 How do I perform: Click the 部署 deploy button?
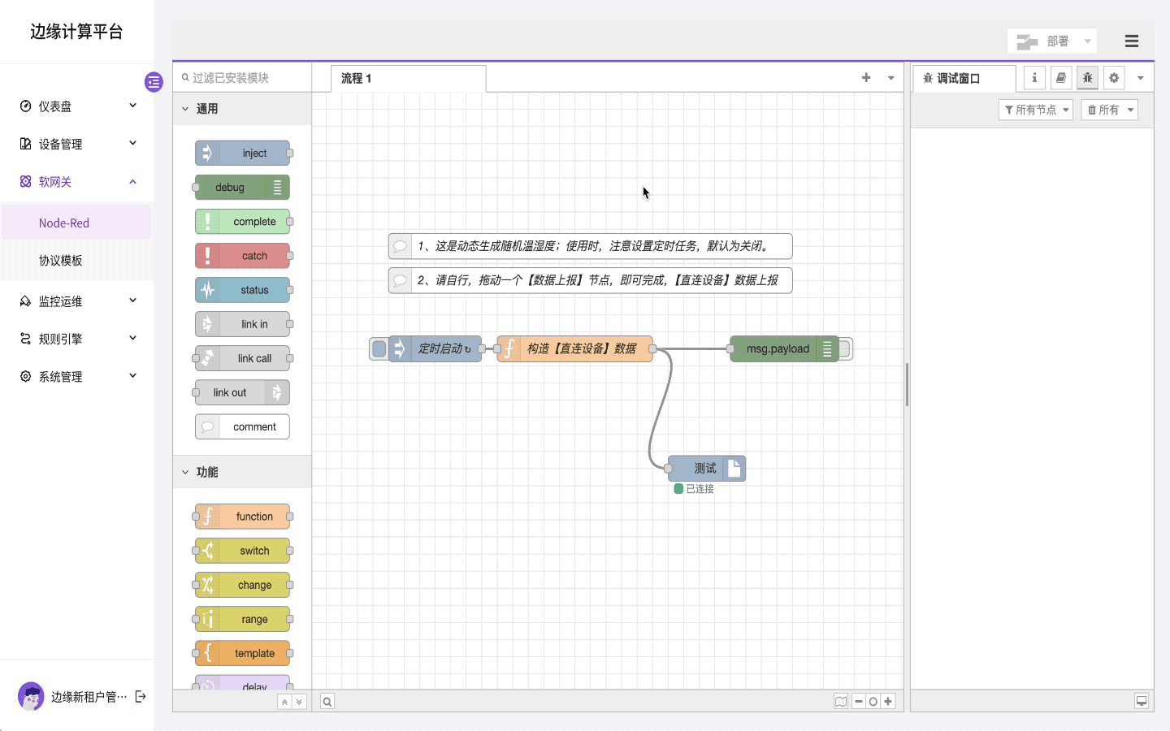pyautogui.click(x=1048, y=41)
